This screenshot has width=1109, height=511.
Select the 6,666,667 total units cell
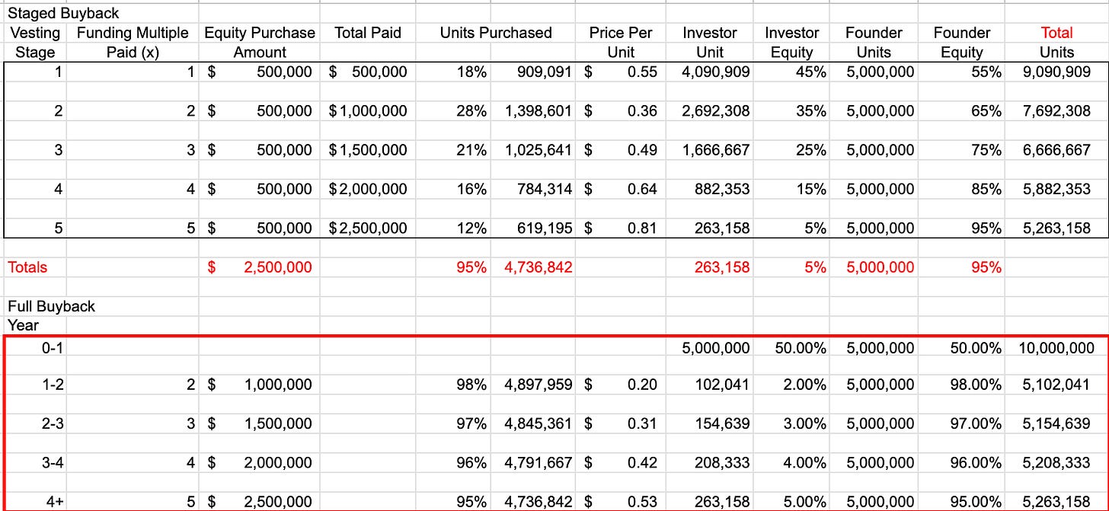(1056, 150)
